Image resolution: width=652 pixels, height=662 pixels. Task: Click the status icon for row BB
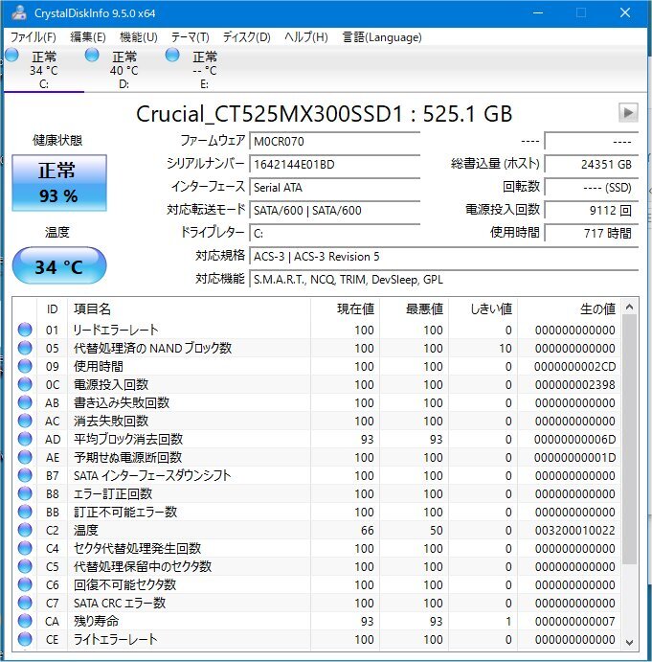(x=25, y=512)
